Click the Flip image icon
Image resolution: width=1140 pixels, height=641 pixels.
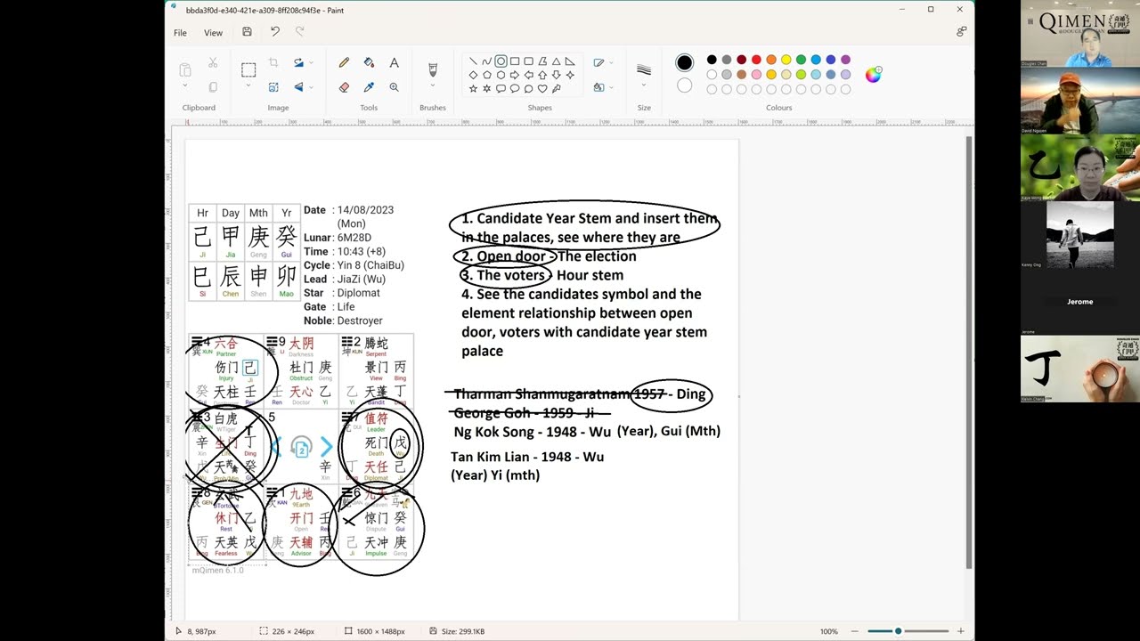point(297,87)
